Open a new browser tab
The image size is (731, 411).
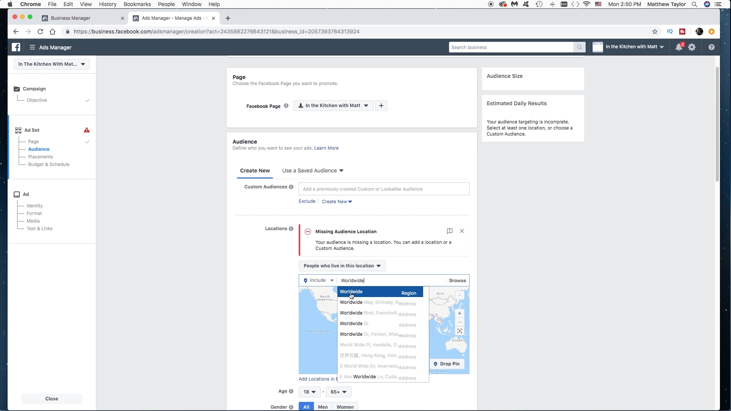(x=228, y=18)
